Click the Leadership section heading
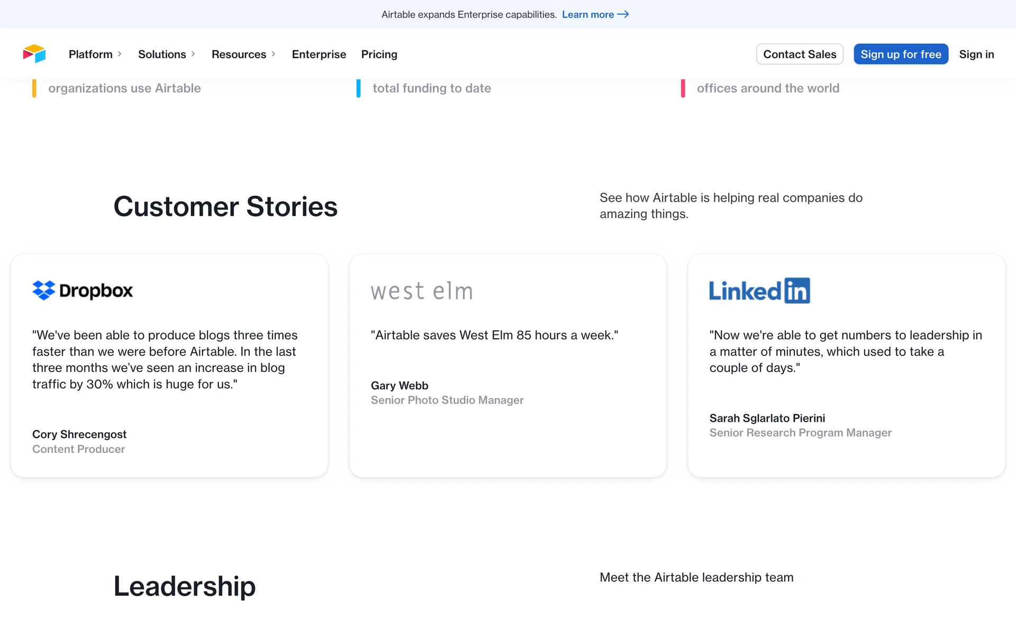This screenshot has width=1016, height=635. coord(184,586)
